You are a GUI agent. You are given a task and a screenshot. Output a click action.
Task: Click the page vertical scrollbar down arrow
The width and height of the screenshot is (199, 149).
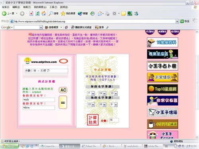pos(197,137)
